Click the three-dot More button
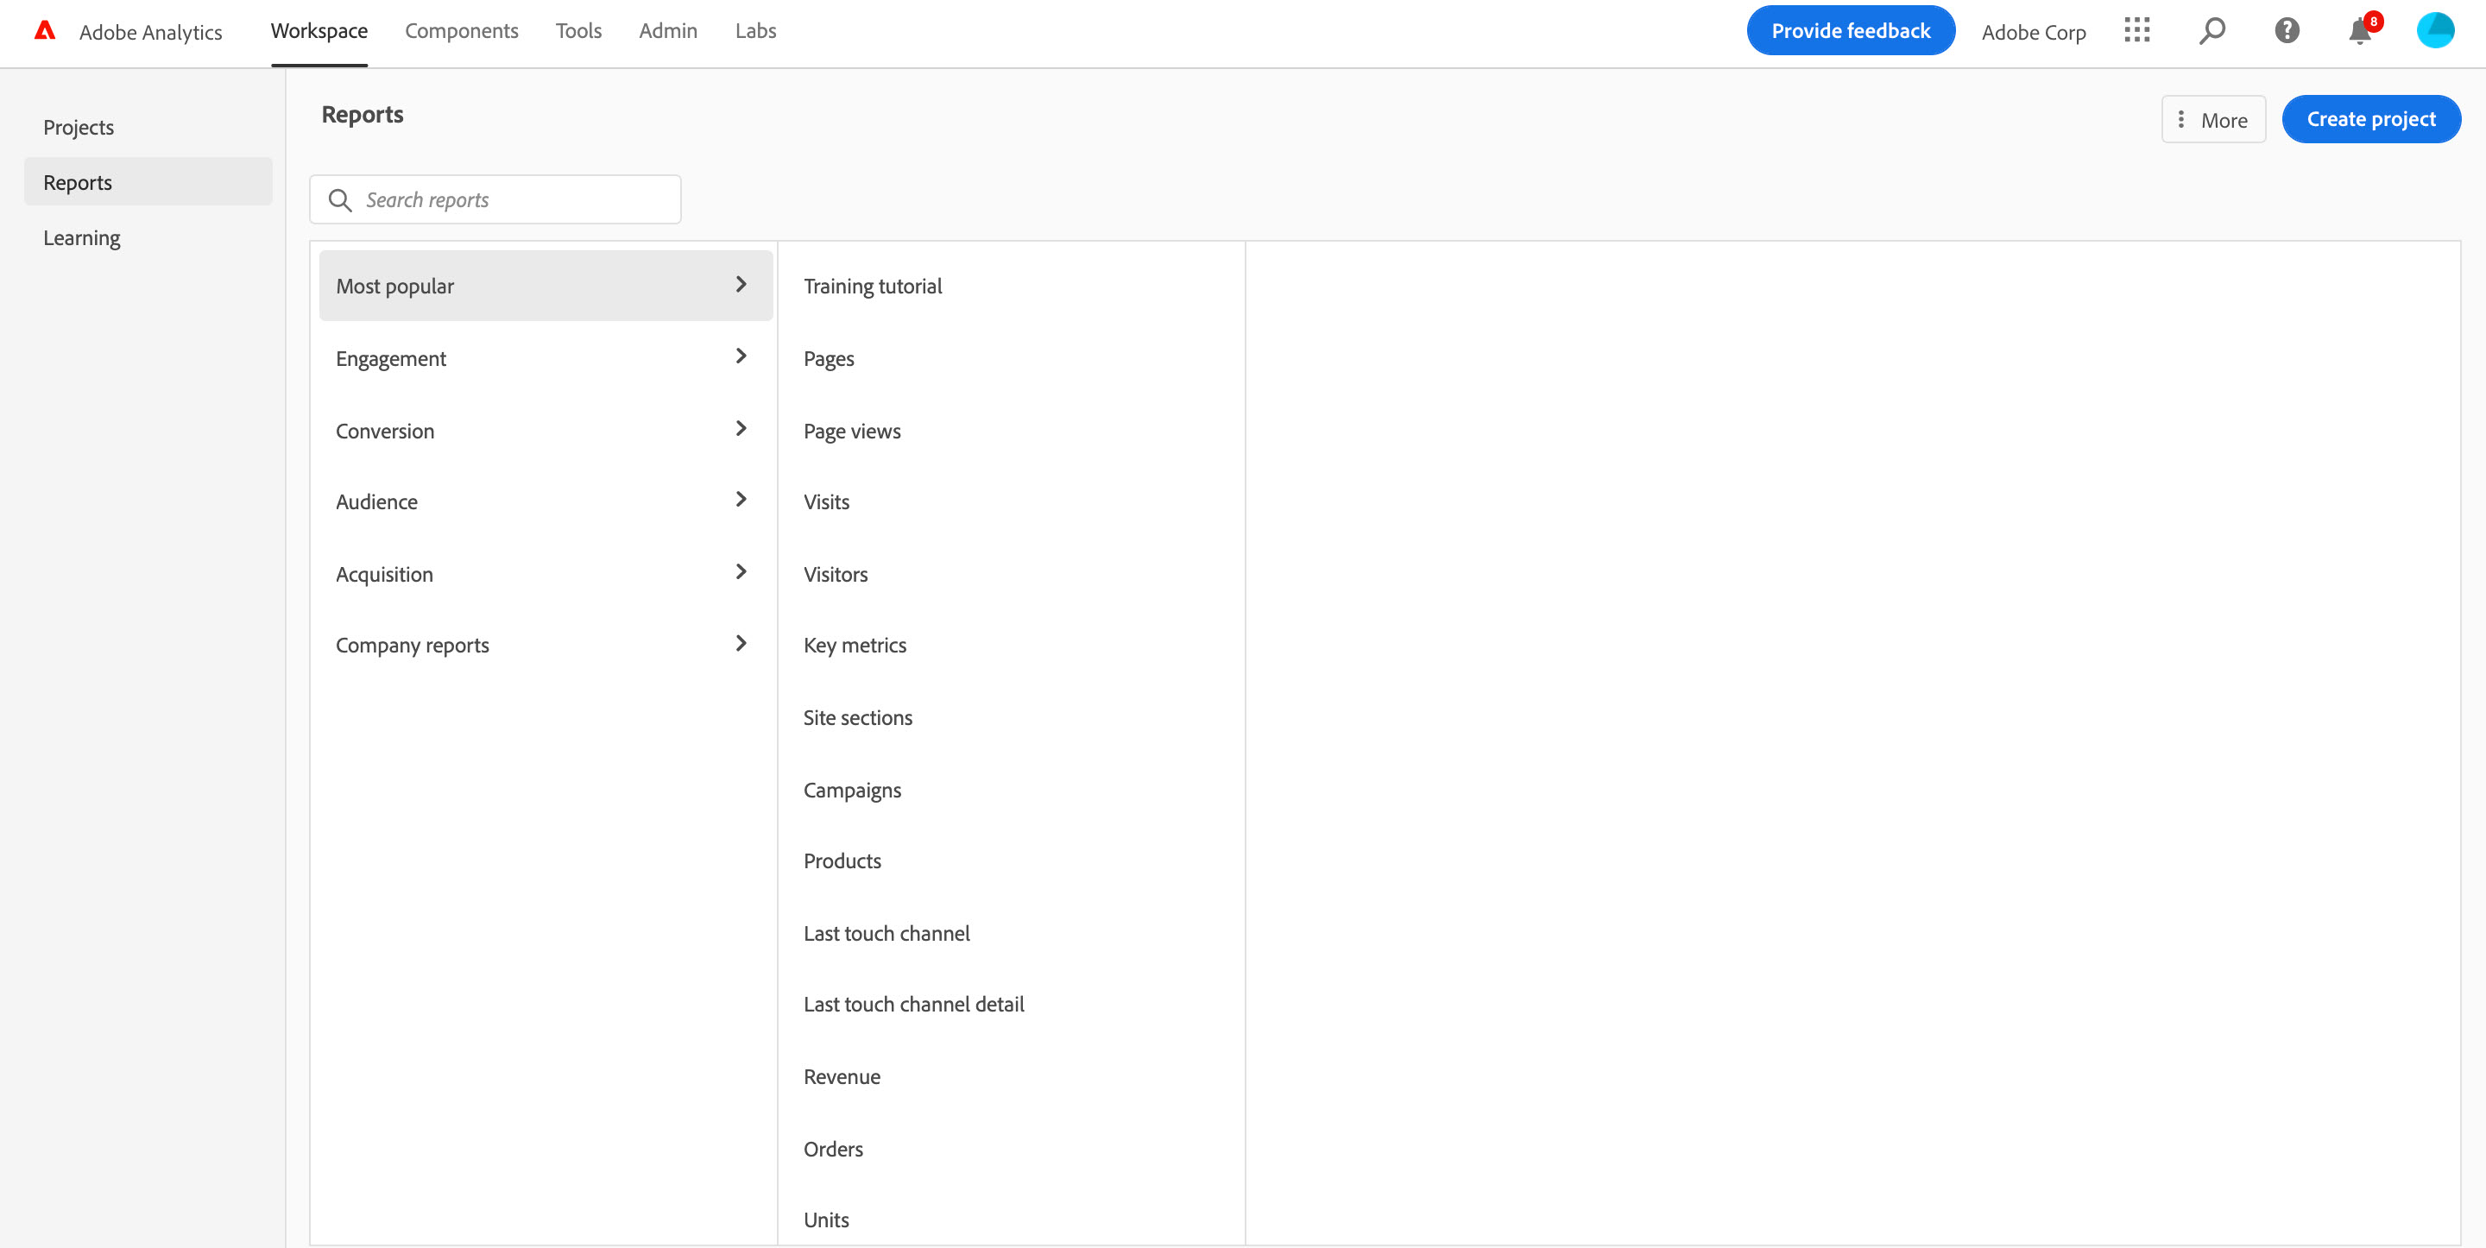This screenshot has height=1248, width=2486. tap(2213, 120)
